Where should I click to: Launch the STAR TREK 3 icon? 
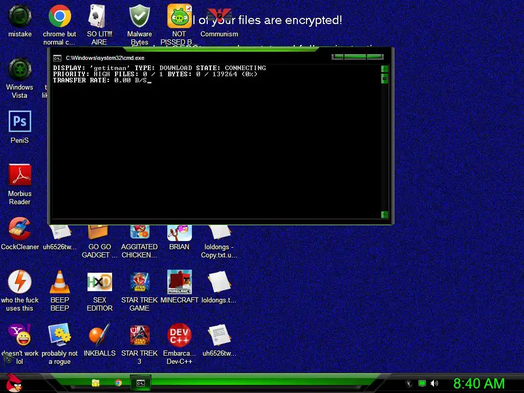(x=139, y=335)
